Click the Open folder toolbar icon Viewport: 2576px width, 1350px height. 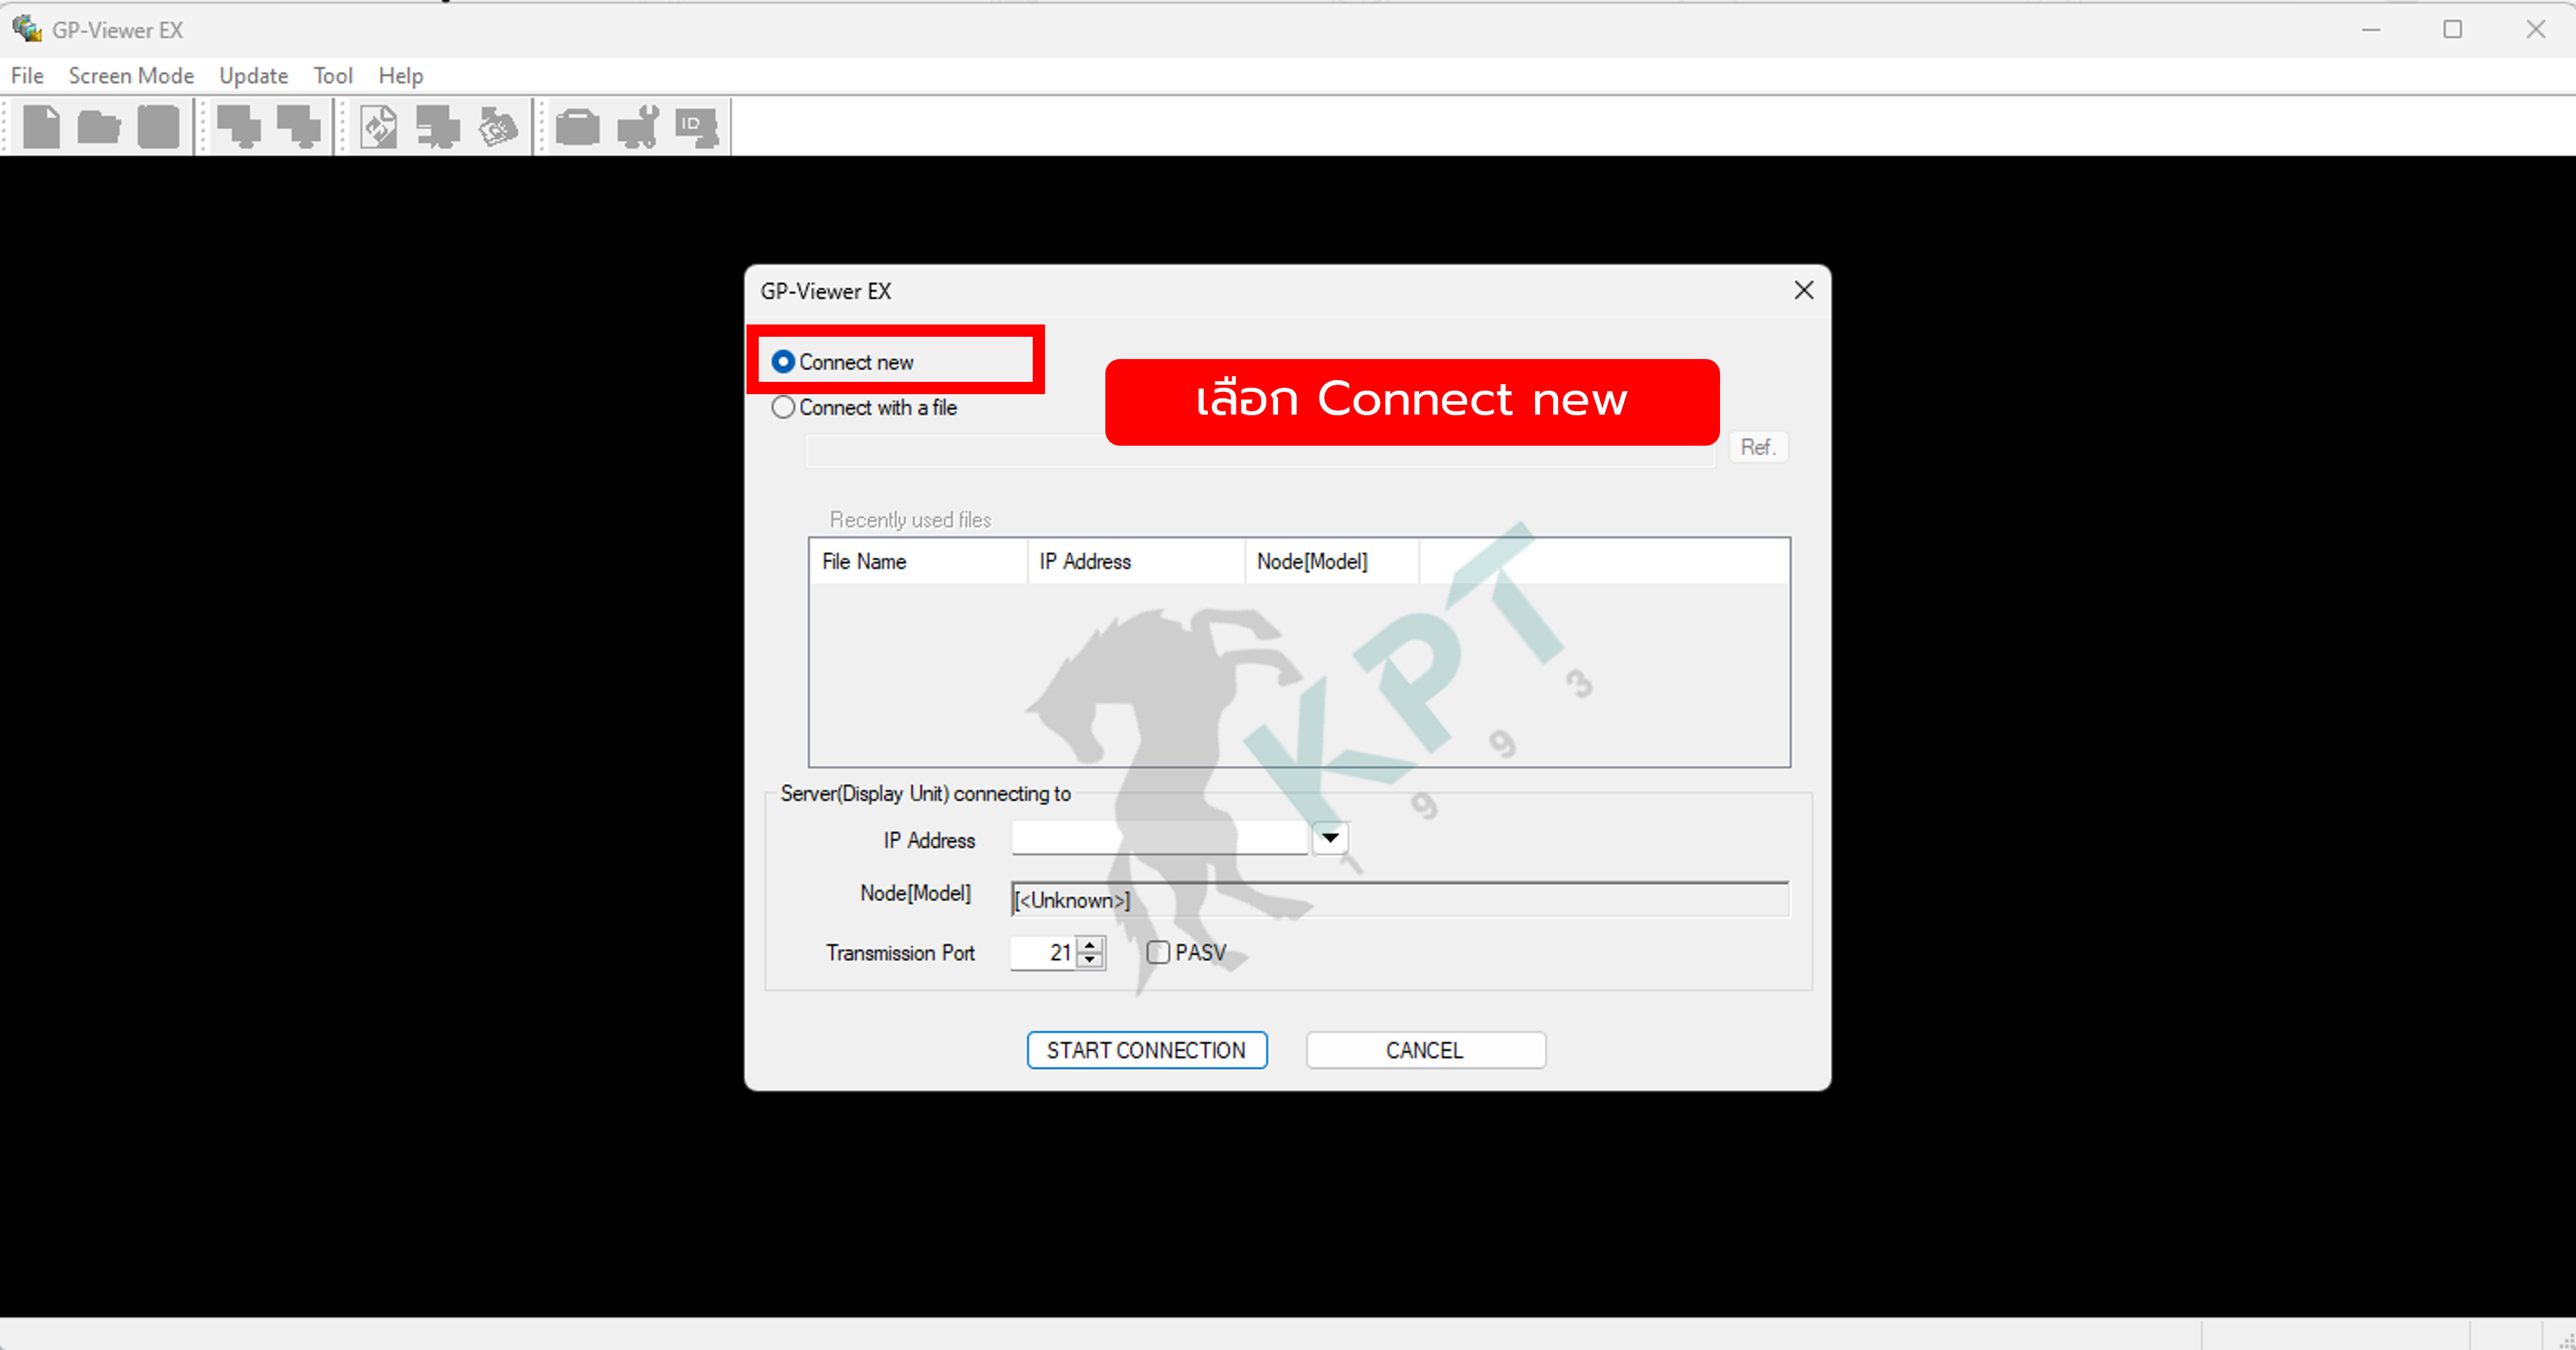click(x=99, y=127)
